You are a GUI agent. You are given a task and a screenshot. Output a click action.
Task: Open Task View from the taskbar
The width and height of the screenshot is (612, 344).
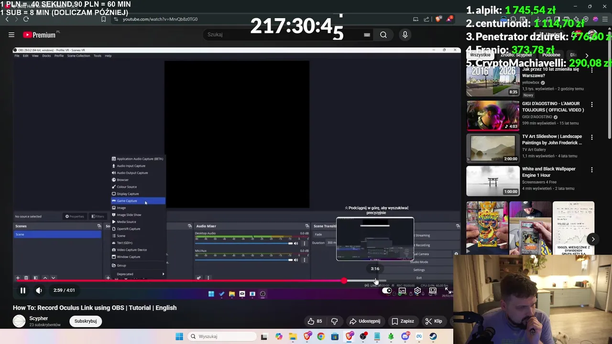point(264,336)
